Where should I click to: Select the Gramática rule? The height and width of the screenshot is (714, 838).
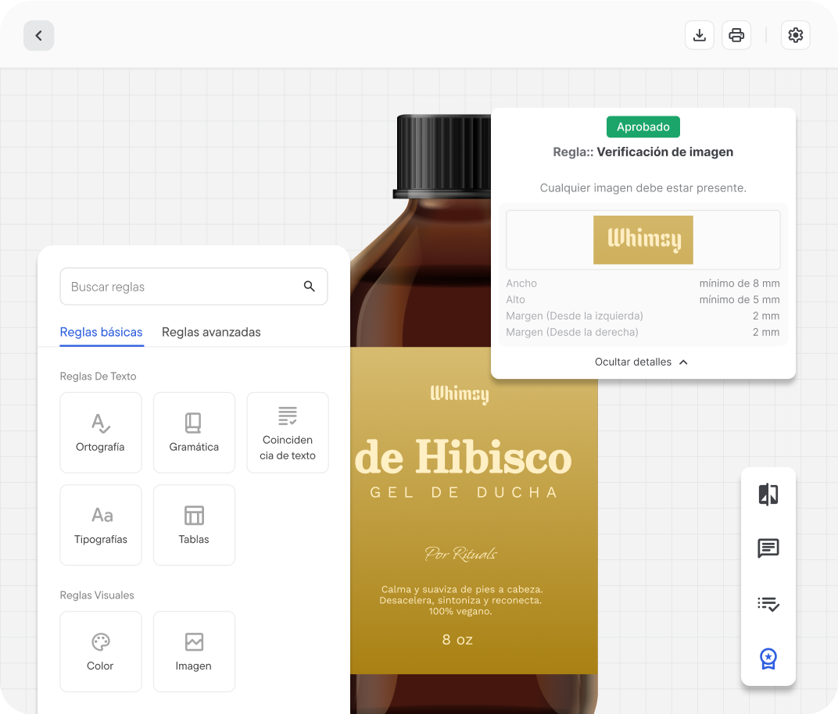(x=194, y=433)
